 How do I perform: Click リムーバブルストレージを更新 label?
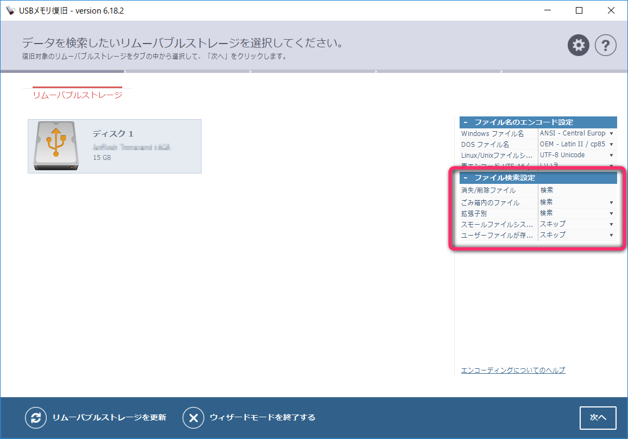(109, 418)
